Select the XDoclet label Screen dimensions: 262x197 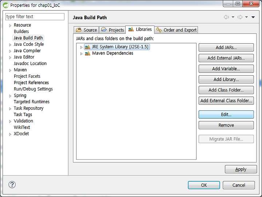click(21, 134)
